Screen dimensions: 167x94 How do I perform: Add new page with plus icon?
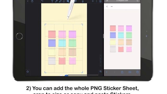(93, 1)
